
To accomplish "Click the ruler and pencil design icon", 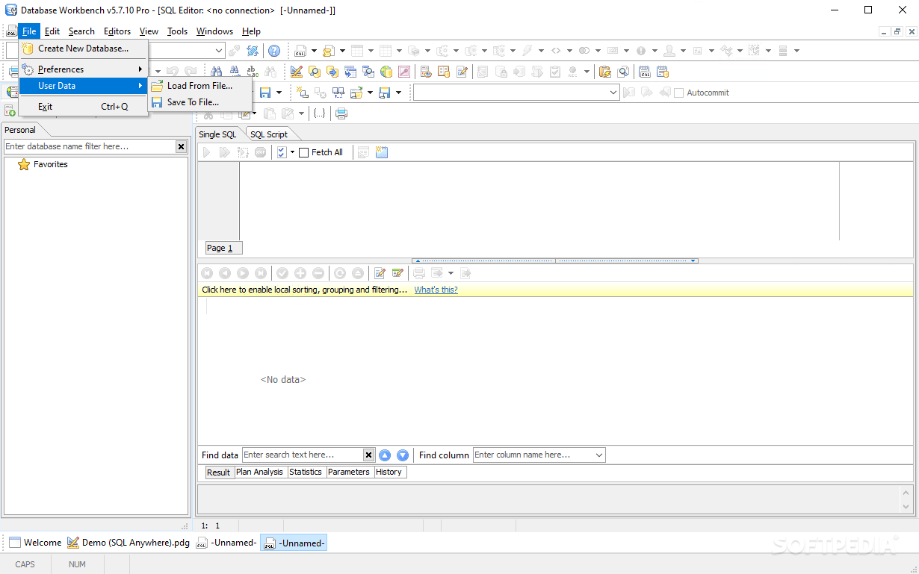I will 297,72.
